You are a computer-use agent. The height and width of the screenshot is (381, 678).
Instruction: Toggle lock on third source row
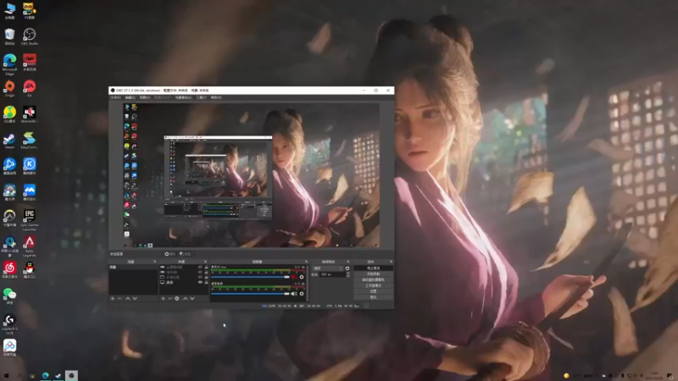(206, 278)
